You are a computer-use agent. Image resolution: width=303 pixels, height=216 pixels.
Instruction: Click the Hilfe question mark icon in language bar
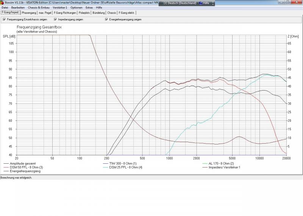pos(201,3)
